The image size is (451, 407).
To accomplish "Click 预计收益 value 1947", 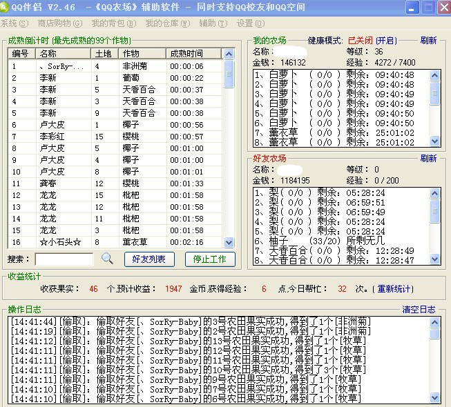I will coord(173,288).
